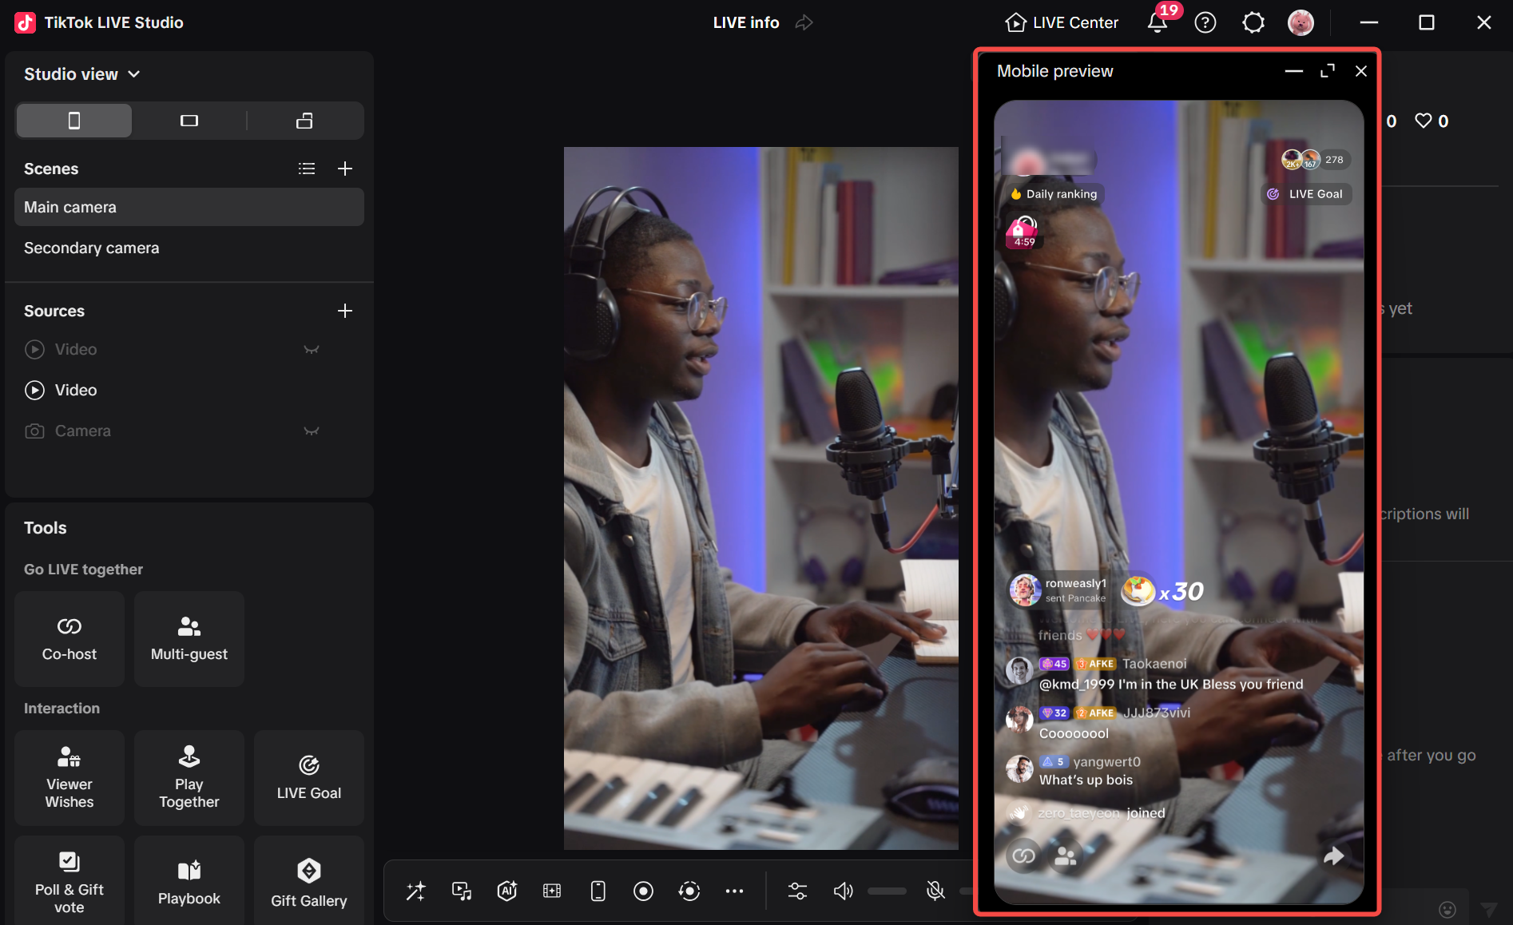The width and height of the screenshot is (1513, 925).
Task: Adjust the speaker volume slider
Action: point(887,891)
